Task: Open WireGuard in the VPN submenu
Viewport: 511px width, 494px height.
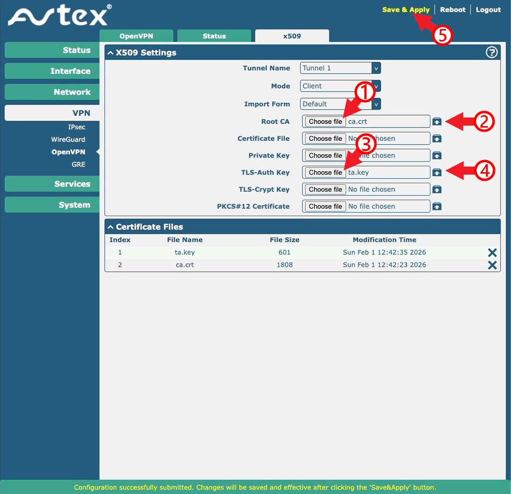Action: pos(68,140)
